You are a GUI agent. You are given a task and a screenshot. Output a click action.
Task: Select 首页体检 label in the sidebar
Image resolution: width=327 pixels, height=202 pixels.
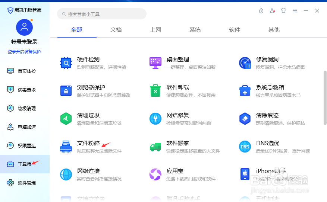[x=27, y=71]
